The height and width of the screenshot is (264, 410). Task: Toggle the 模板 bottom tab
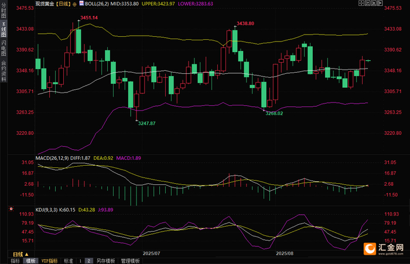click(30, 261)
